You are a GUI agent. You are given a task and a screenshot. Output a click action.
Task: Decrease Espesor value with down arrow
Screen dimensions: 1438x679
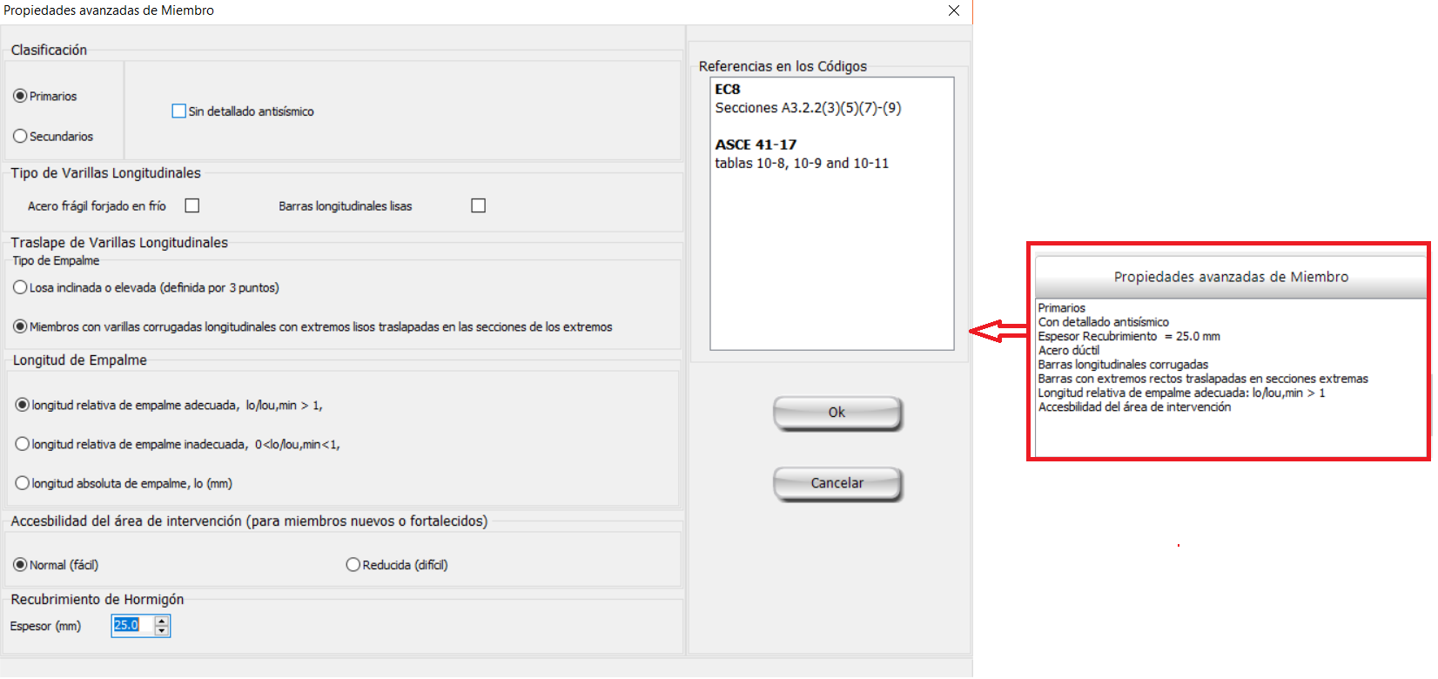[x=162, y=631]
